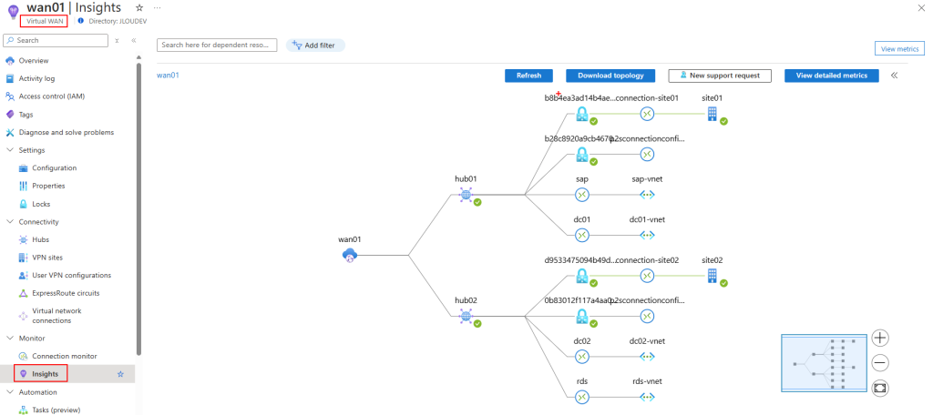Pin wan01 Insights with star icon
This screenshot has width=933, height=415.
coord(138,7)
